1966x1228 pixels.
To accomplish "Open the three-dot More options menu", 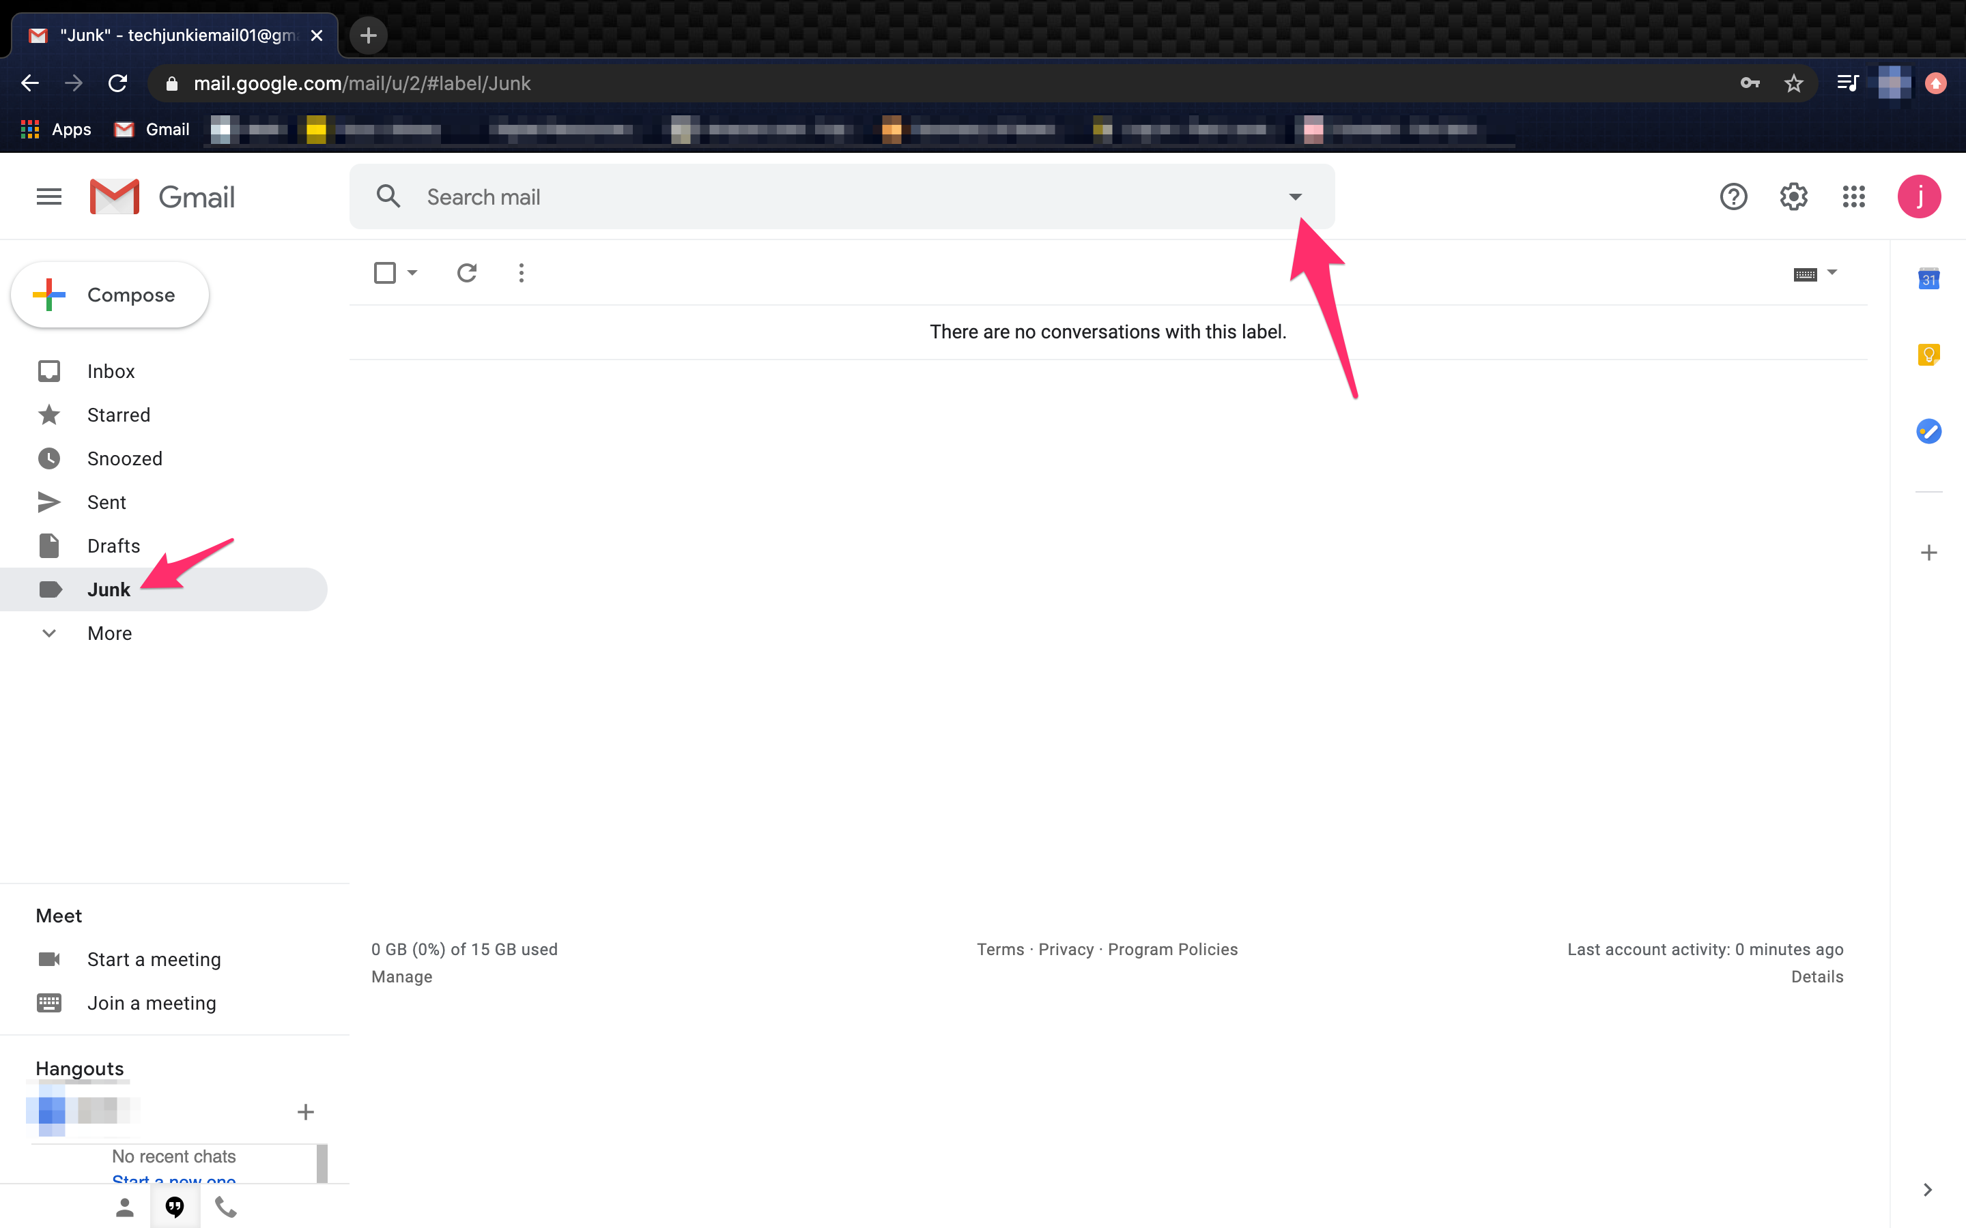I will coord(522,273).
